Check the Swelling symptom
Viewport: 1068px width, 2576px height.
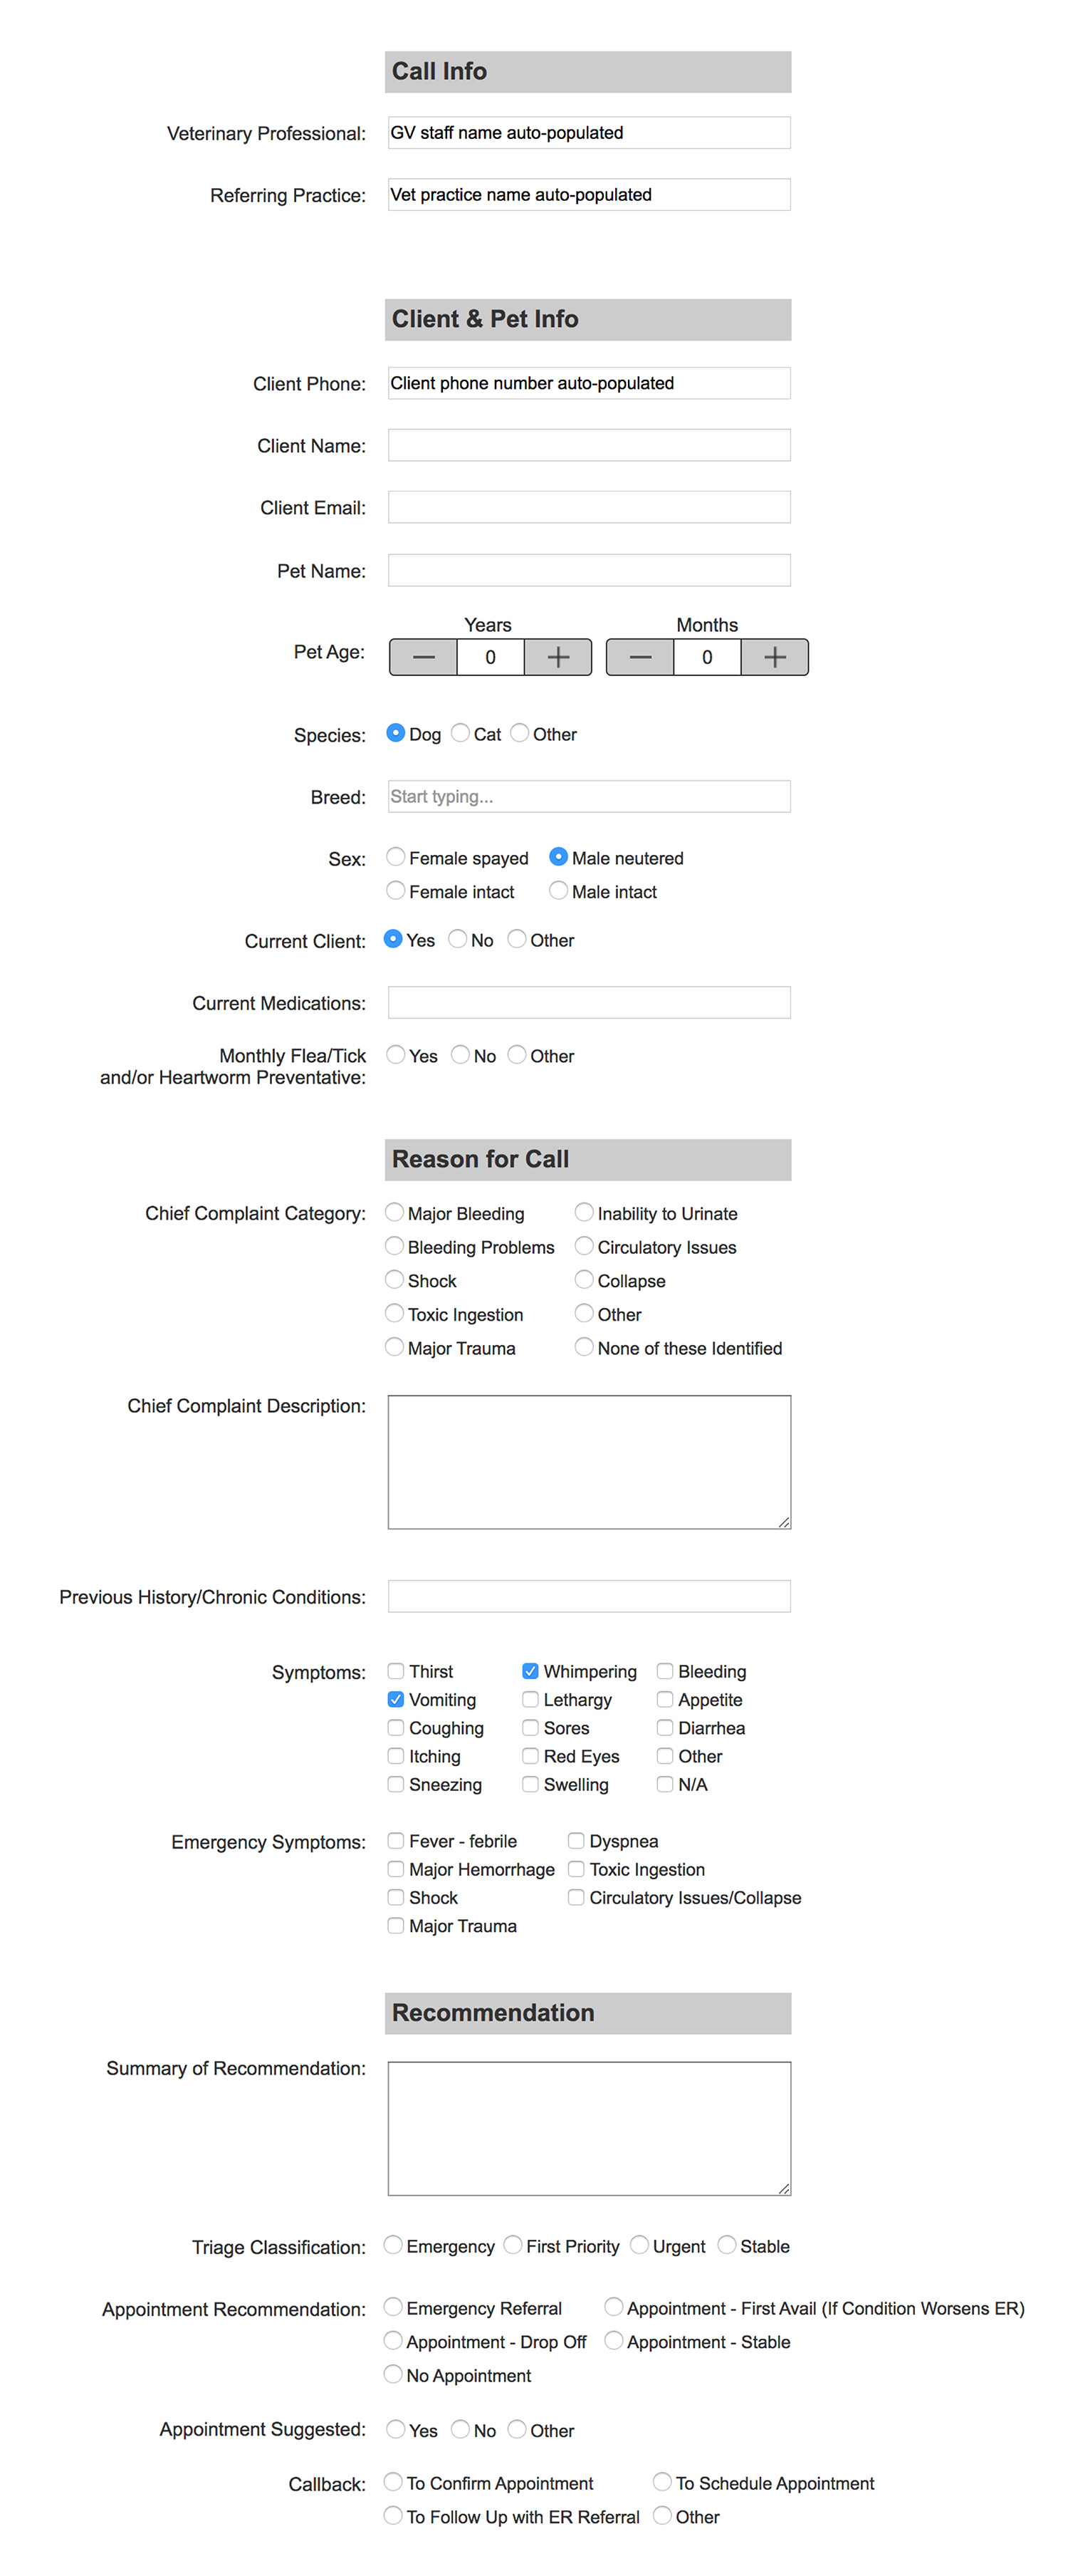coord(530,1784)
